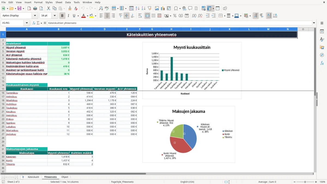Open the Freeze Rows and Columns dropdown arrow
327x184 pixels.
(x=213, y=8)
